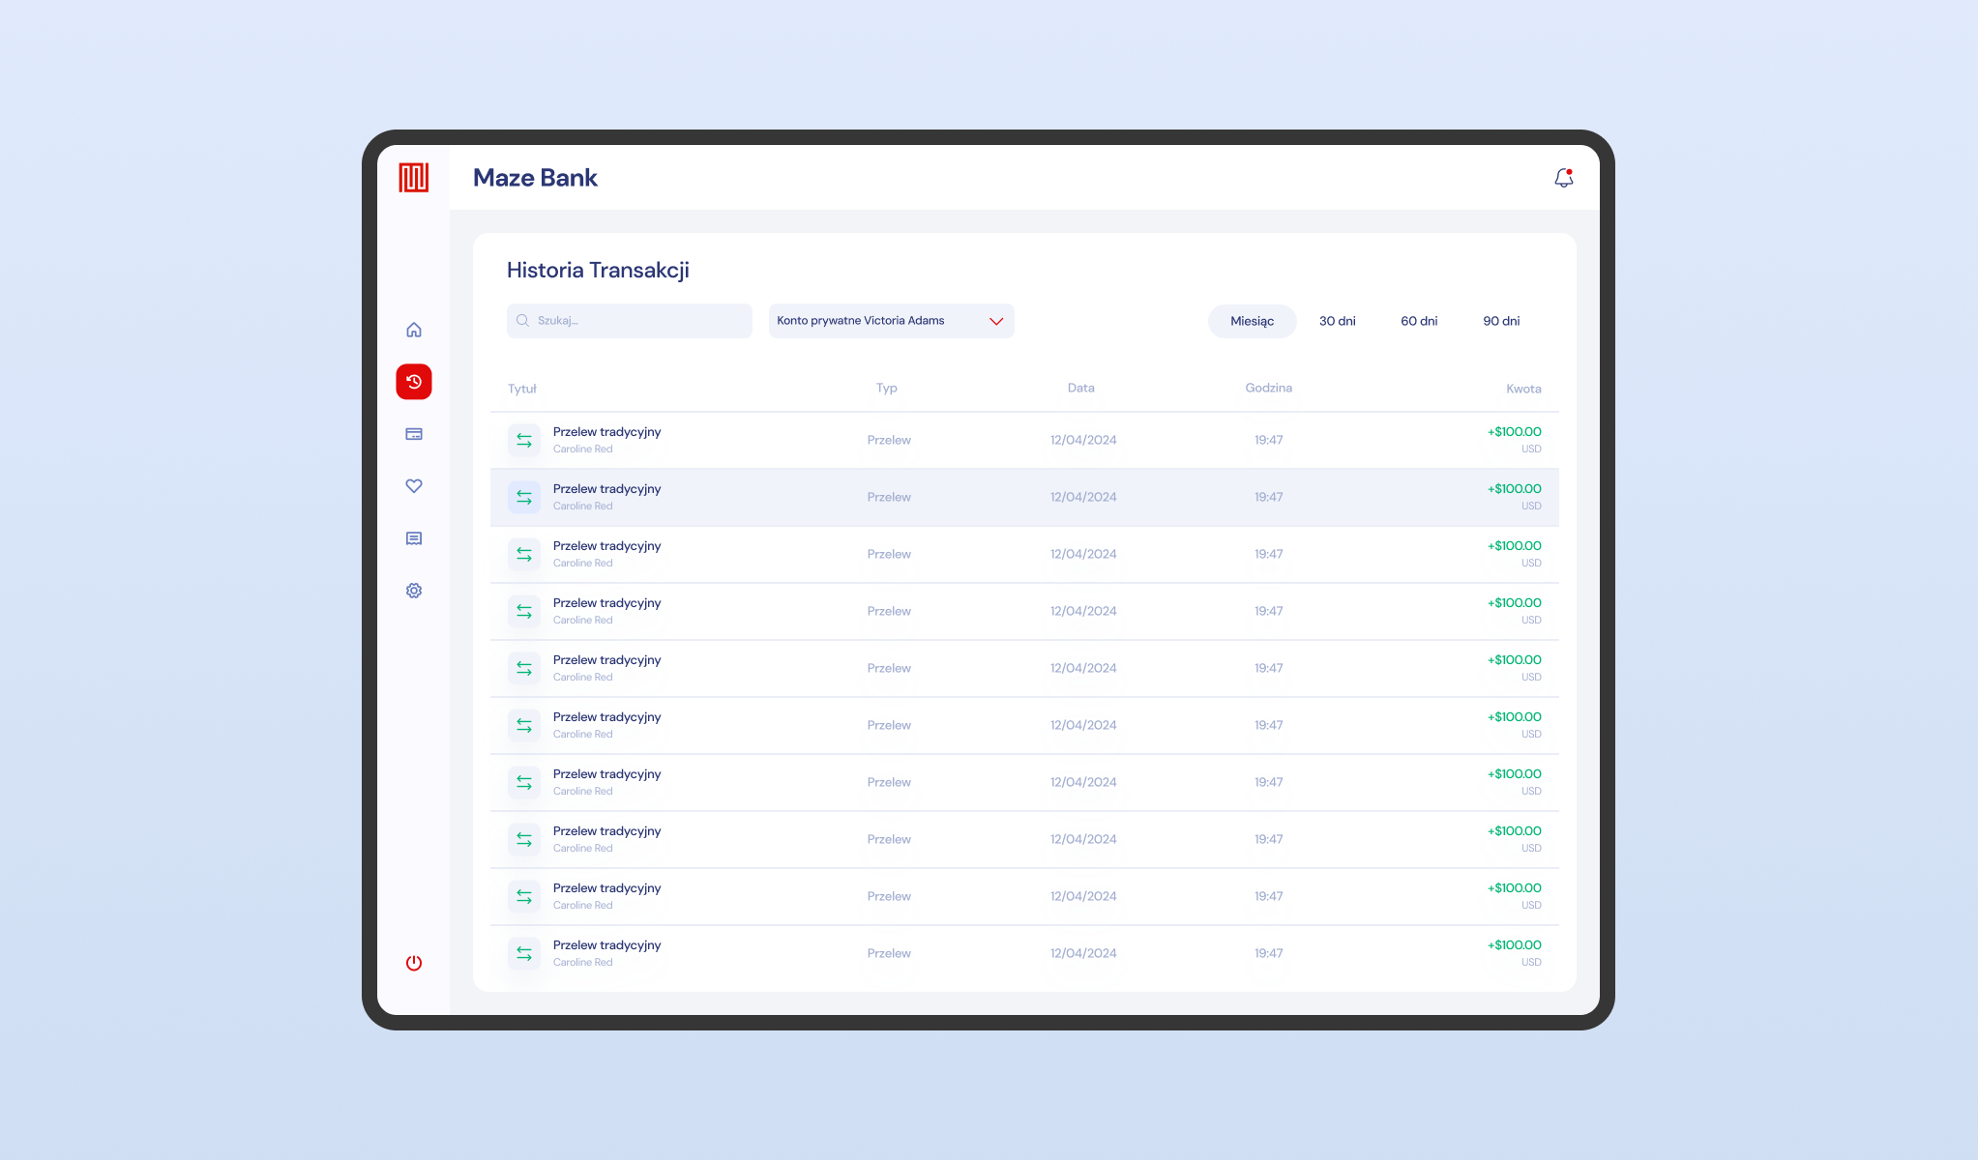Select the 60 dni period option
This screenshot has width=1978, height=1160.
tap(1419, 321)
